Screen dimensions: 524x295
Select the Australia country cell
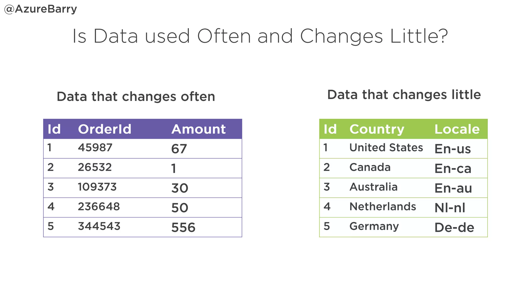[x=374, y=187]
